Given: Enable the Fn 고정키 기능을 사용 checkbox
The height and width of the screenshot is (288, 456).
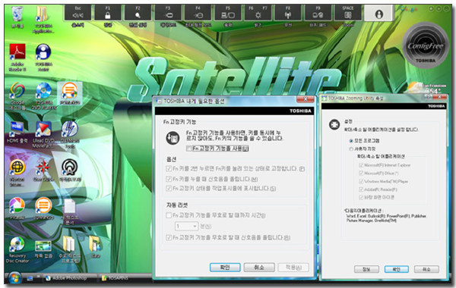Looking at the screenshot, I should click(188, 149).
